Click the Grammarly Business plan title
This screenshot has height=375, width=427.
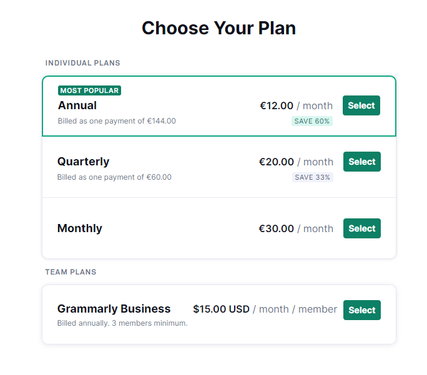tap(114, 309)
